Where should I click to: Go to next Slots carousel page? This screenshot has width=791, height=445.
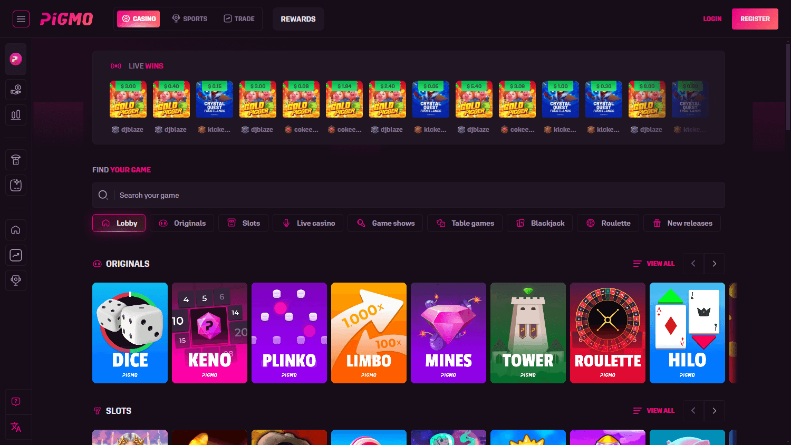[715, 411]
